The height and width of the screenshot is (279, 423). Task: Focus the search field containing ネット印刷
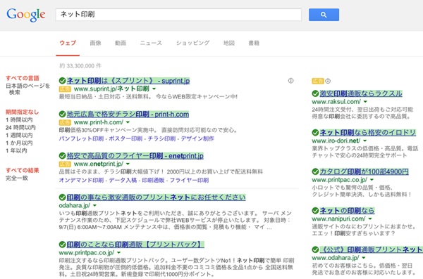(178, 15)
